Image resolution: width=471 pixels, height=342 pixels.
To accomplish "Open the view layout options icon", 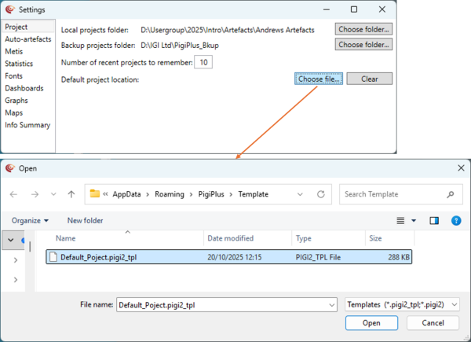I will [401, 221].
